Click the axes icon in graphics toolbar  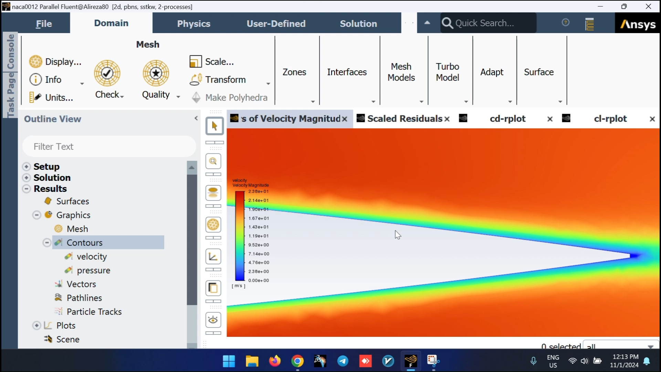pyautogui.click(x=213, y=257)
